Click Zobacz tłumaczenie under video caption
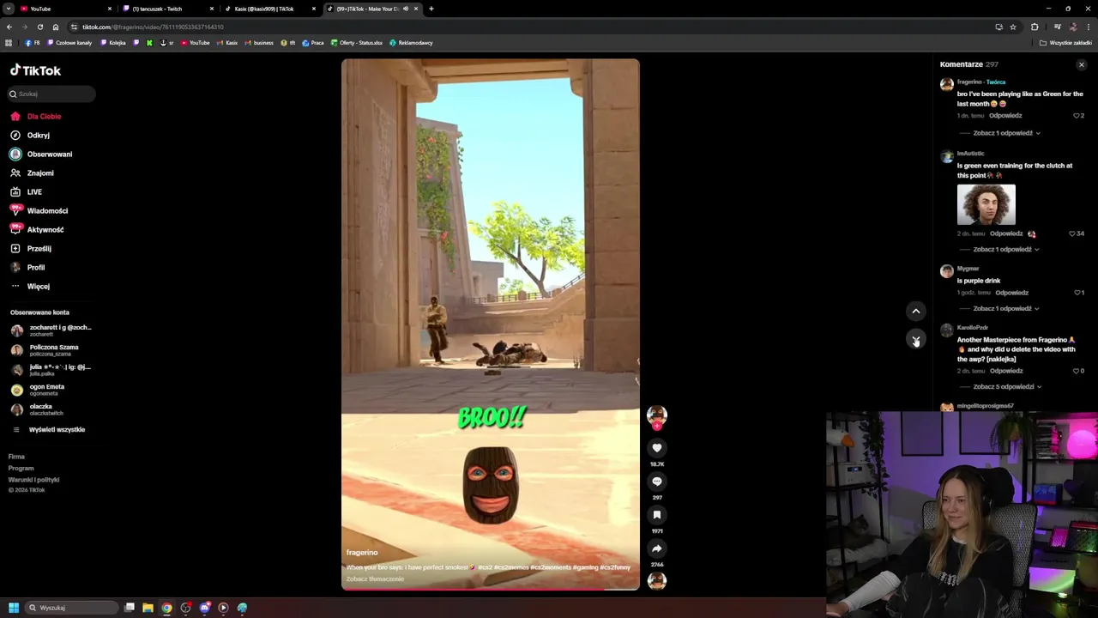The height and width of the screenshot is (618, 1098). coord(375,579)
